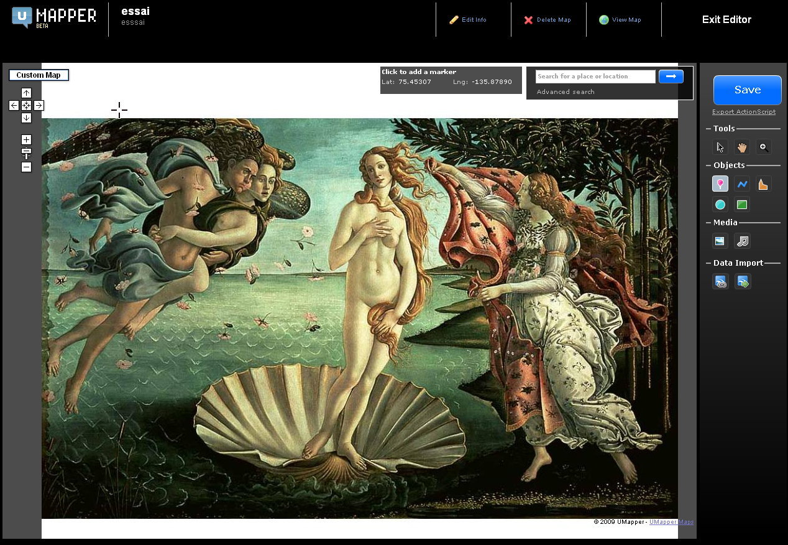Pan map down with arrow

pyautogui.click(x=26, y=118)
